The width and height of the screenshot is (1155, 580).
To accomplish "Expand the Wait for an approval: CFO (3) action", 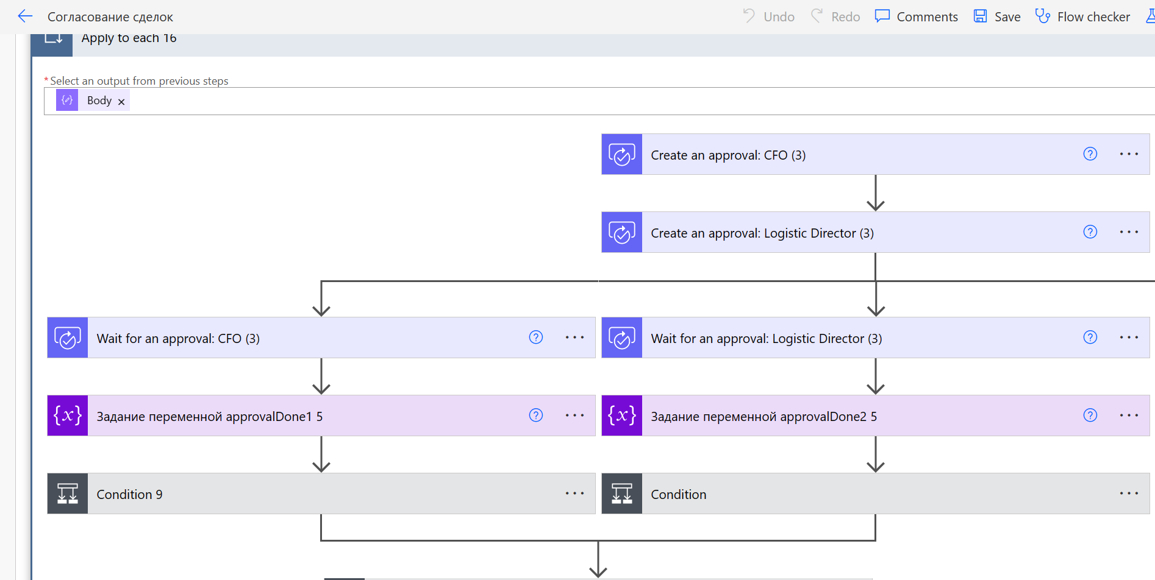I will pyautogui.click(x=305, y=338).
